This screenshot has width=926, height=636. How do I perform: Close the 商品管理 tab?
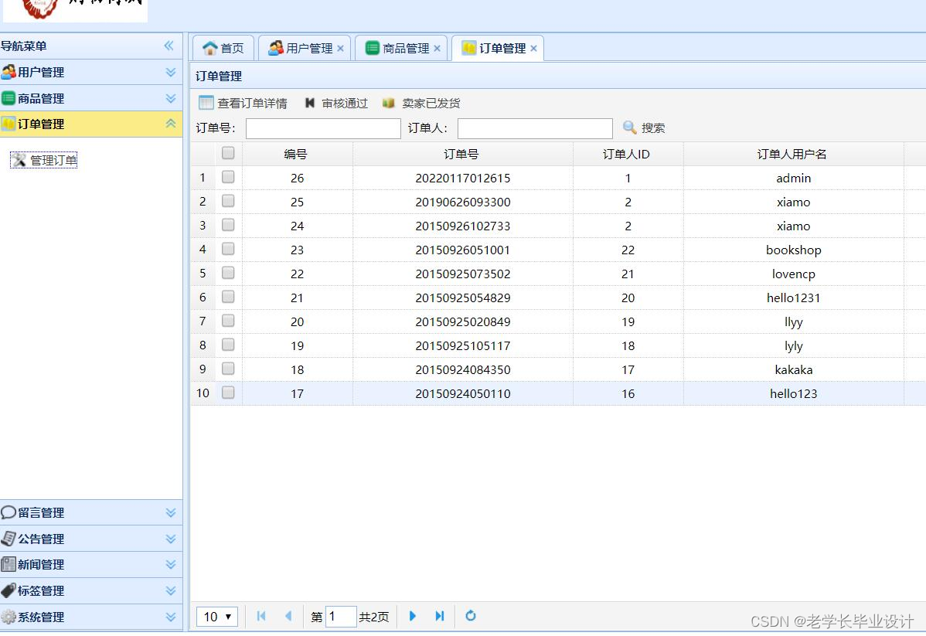437,49
